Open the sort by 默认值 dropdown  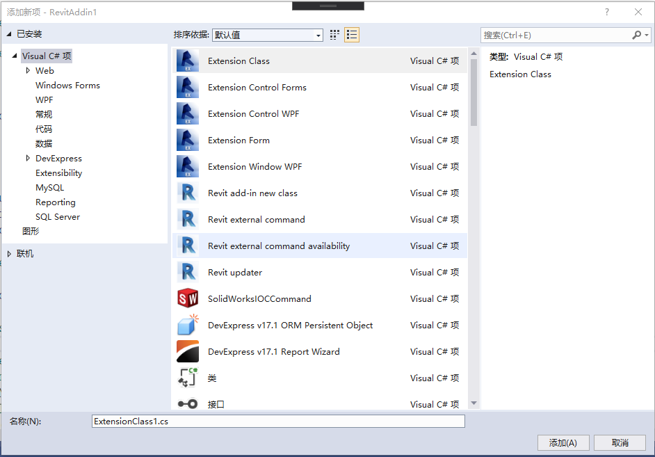267,35
